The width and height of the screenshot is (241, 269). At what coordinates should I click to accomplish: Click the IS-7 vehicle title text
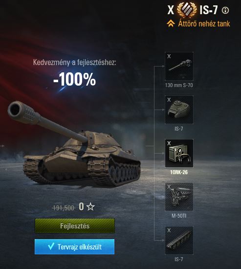pos(209,10)
